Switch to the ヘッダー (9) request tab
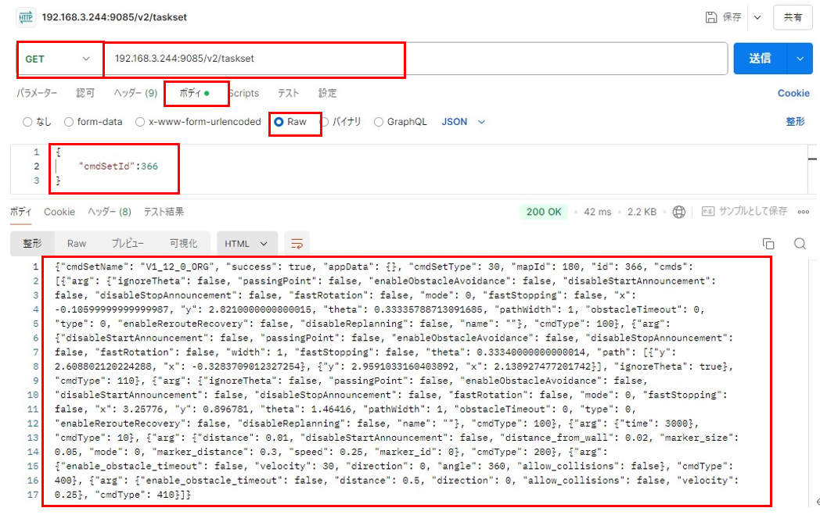 (x=135, y=93)
